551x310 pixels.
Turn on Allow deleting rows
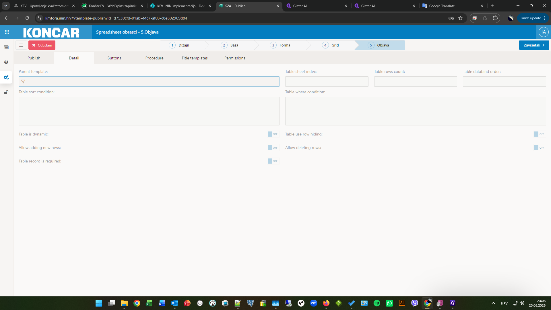pyautogui.click(x=540, y=148)
